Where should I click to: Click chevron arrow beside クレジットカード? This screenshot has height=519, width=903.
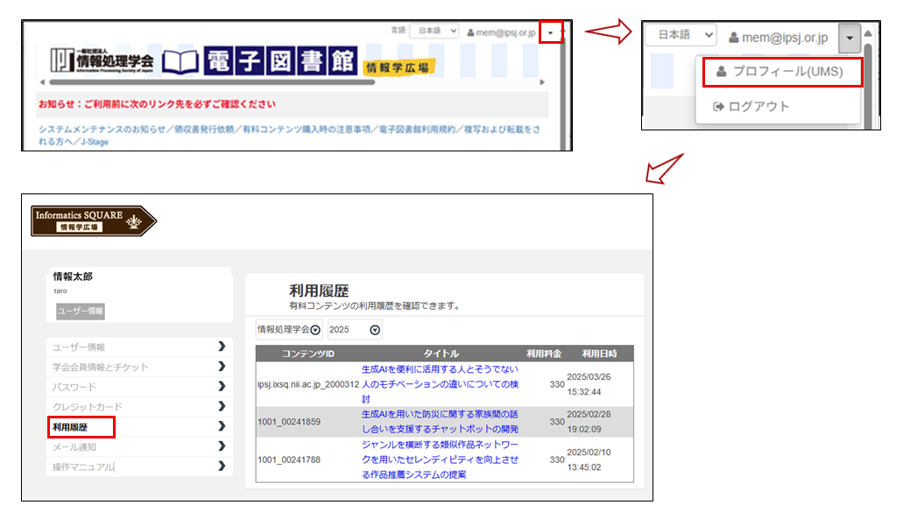pyautogui.click(x=222, y=407)
